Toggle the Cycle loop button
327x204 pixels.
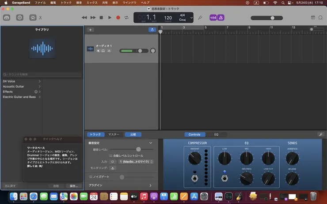click(126, 18)
